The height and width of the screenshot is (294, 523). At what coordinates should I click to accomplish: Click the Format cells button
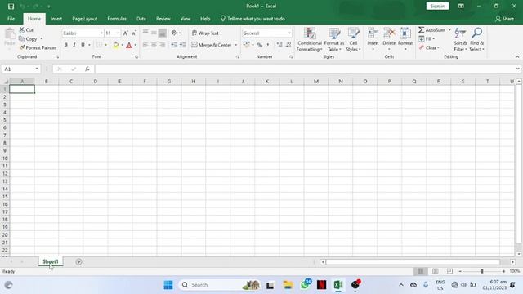[x=405, y=39]
